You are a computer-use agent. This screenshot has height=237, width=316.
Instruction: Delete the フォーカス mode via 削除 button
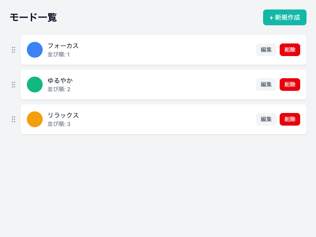[290, 50]
